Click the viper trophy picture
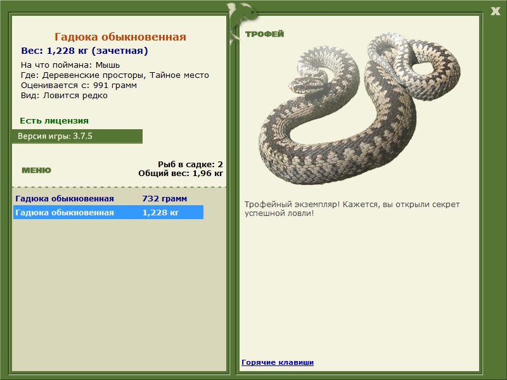The width and height of the screenshot is (507, 380). tap(359, 108)
